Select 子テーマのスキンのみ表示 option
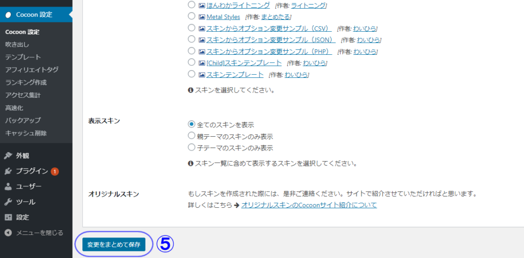Viewport: 524px width, 258px height. click(x=191, y=147)
